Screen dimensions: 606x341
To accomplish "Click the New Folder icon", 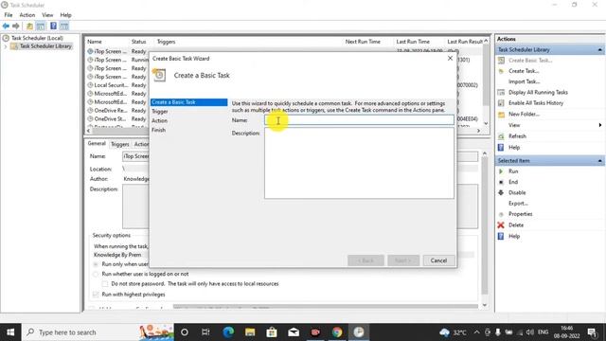I will point(501,115).
